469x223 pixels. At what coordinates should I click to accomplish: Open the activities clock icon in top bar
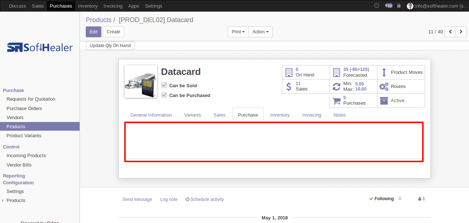click(x=377, y=6)
